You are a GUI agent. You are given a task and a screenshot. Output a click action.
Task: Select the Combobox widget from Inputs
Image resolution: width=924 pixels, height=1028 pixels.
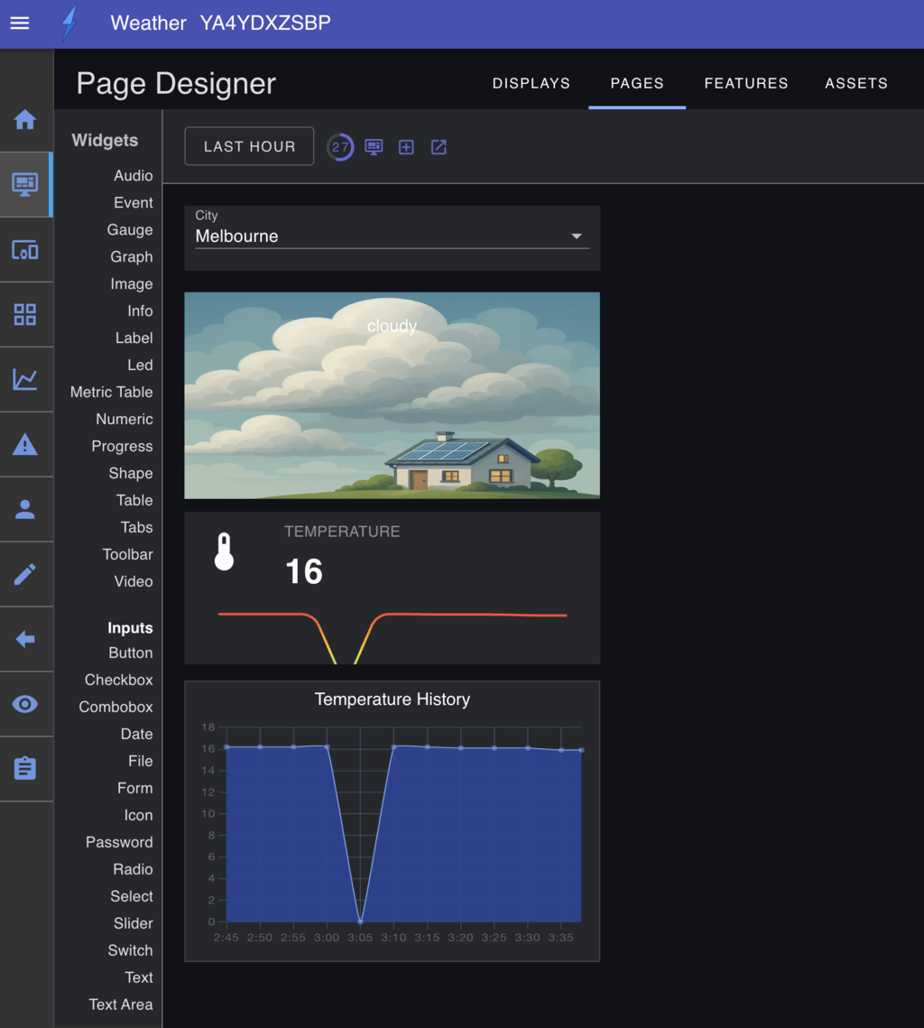[115, 707]
